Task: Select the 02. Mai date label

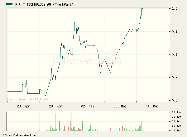Action: (88, 106)
